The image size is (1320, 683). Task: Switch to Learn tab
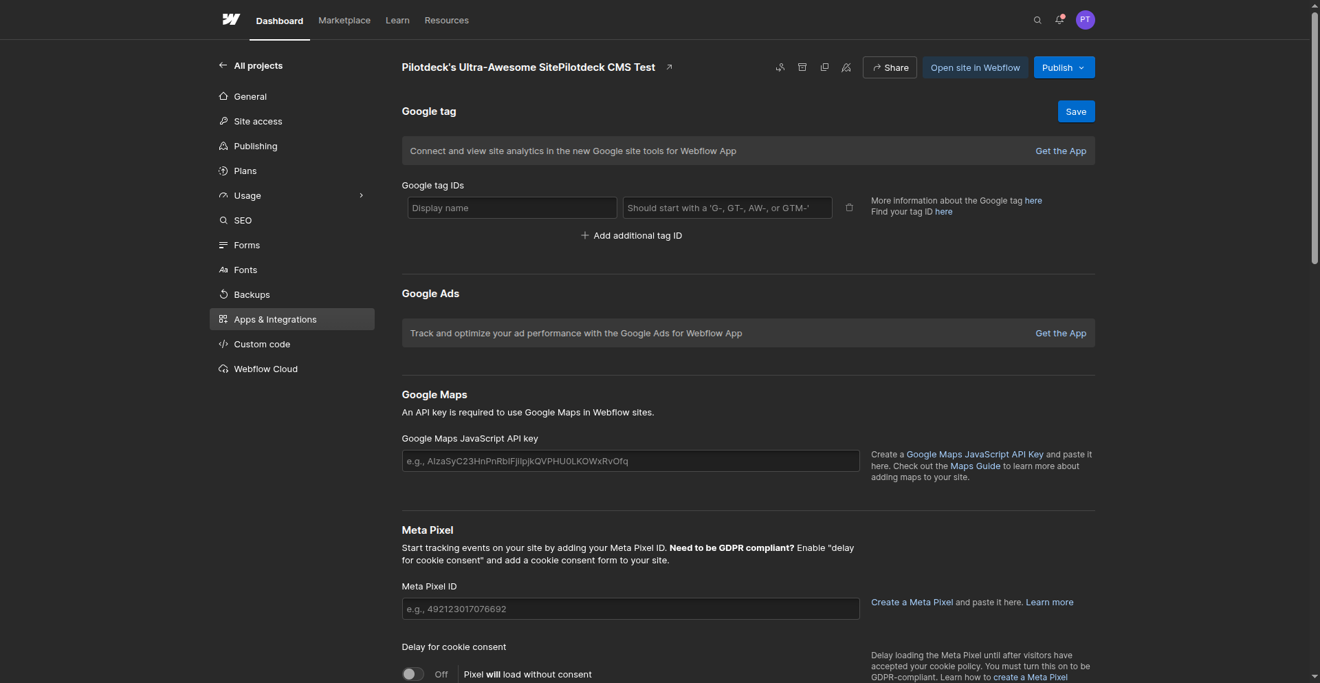click(397, 21)
